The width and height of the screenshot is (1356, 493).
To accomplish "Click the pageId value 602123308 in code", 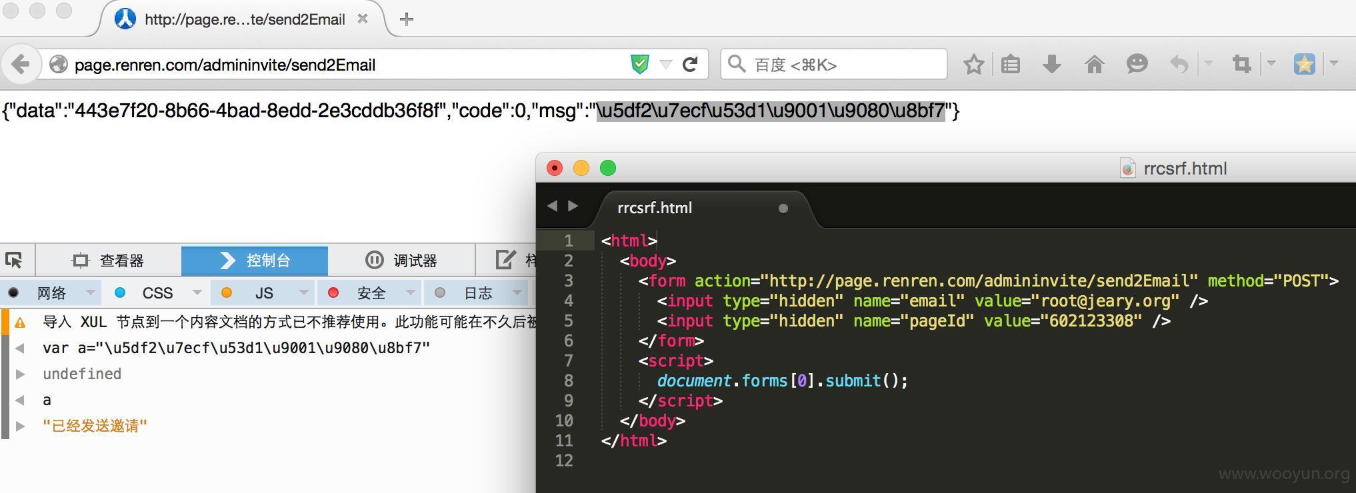I will click(1091, 321).
